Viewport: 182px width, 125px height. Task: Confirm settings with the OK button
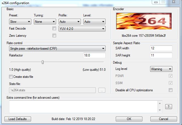pyautogui.click(x=129, y=119)
